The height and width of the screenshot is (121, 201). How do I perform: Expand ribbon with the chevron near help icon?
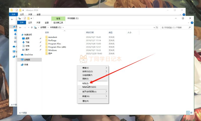click(189, 23)
